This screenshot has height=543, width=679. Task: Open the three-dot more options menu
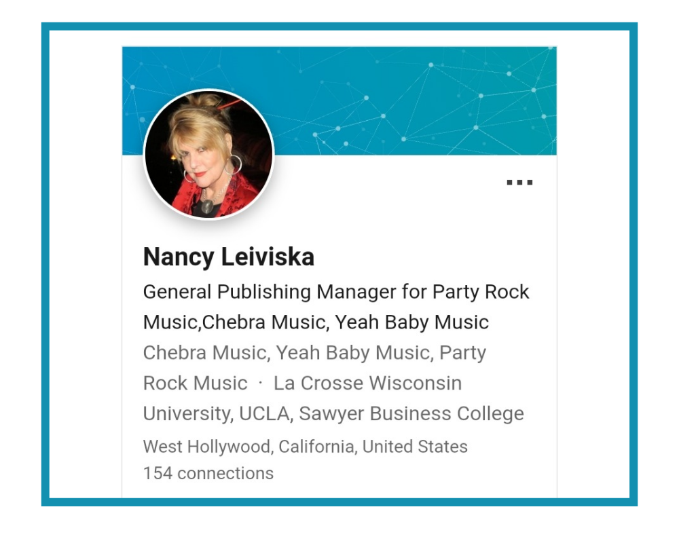pyautogui.click(x=519, y=183)
